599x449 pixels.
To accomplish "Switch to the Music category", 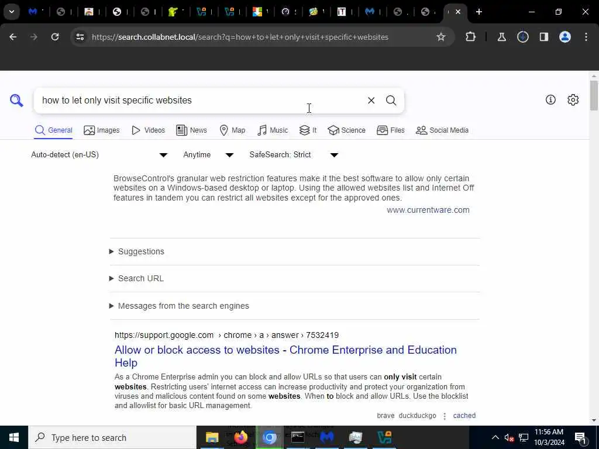I will point(273,130).
